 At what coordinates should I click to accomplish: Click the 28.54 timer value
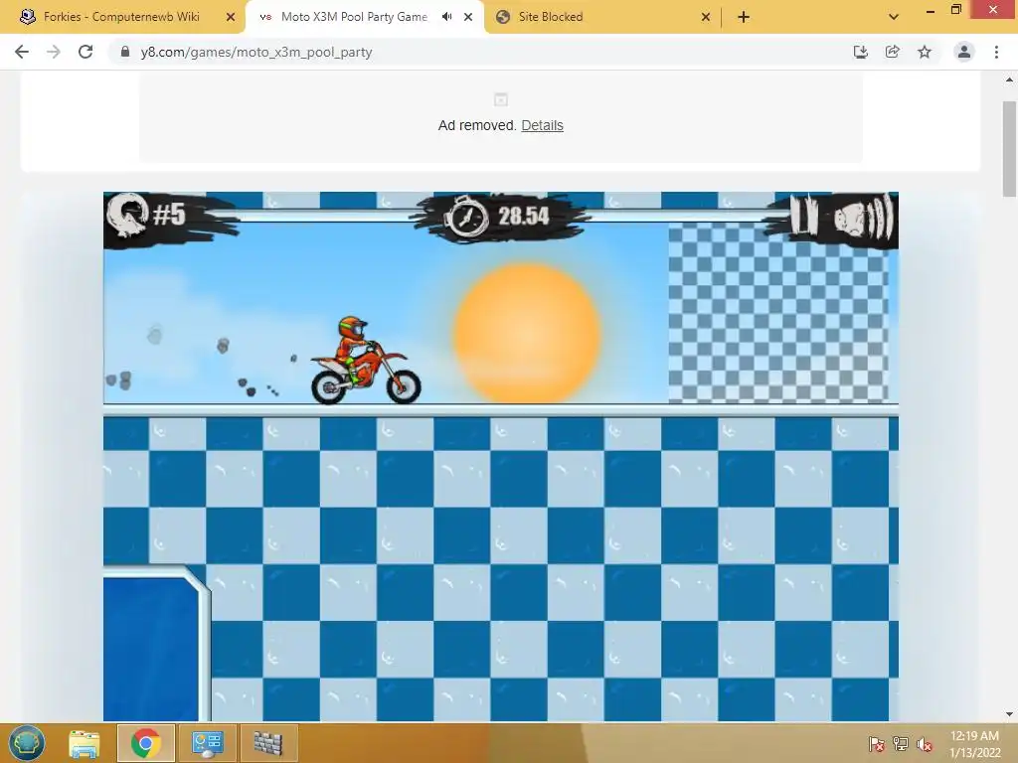tap(523, 216)
